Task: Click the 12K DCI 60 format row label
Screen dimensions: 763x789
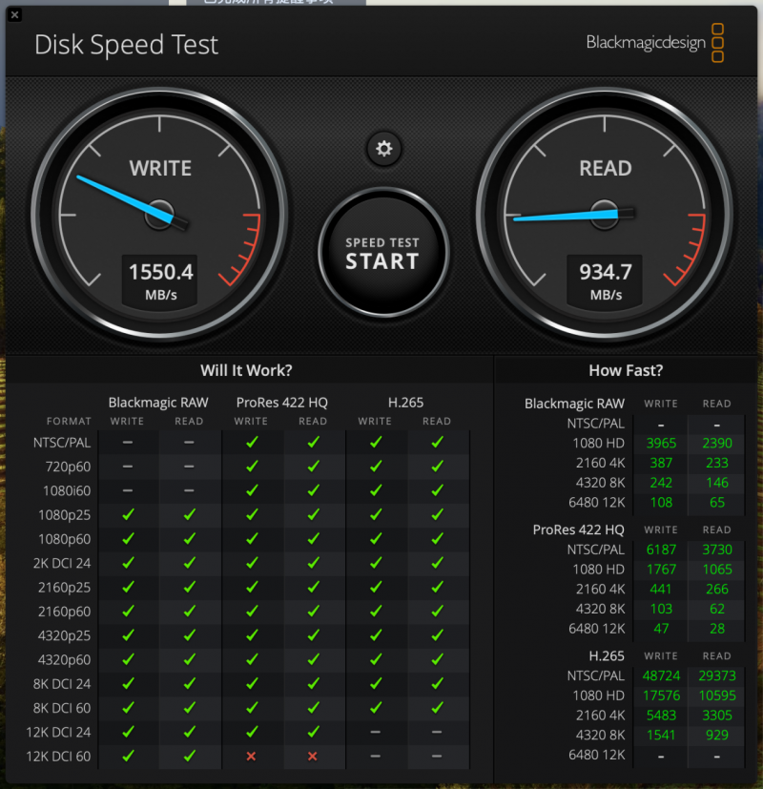Action: click(58, 757)
